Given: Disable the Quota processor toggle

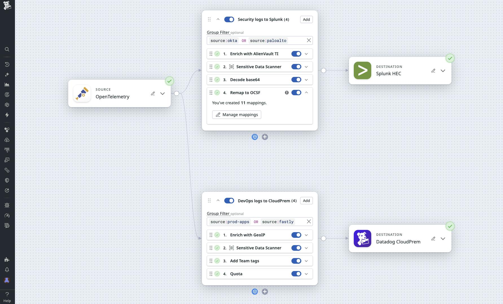Looking at the screenshot, I should [296, 274].
